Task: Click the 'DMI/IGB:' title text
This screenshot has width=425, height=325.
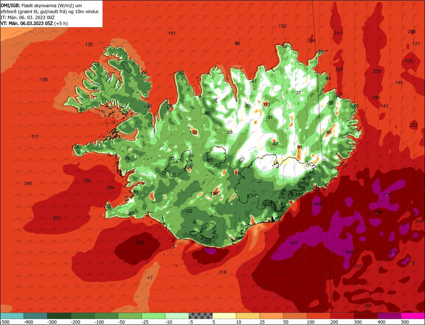Action: pos(10,5)
